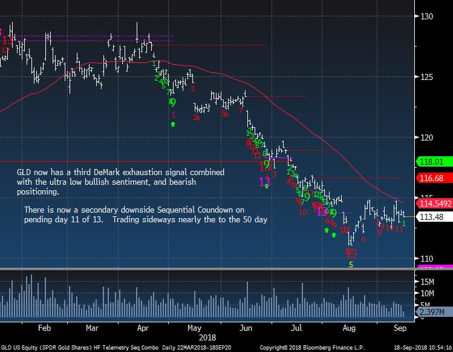Select the Sep label on time axis
Image resolution: width=453 pixels, height=352 pixels.
pos(400,328)
